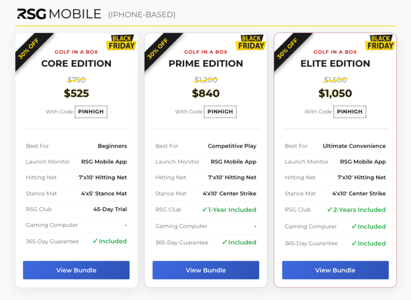View the Core Edition bundle
The height and width of the screenshot is (300, 411).
pyautogui.click(x=76, y=270)
